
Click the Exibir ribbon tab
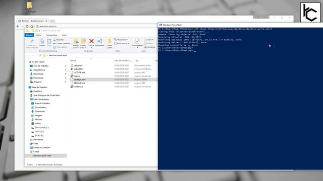64,35
